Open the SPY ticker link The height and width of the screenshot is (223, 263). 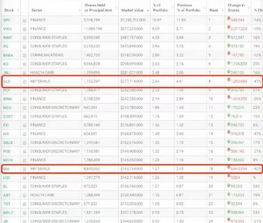click(7, 20)
